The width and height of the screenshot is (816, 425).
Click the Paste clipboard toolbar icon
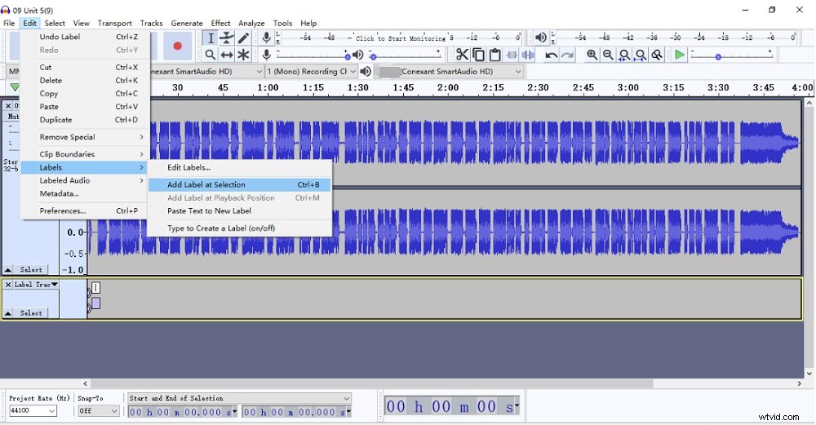[x=495, y=55]
